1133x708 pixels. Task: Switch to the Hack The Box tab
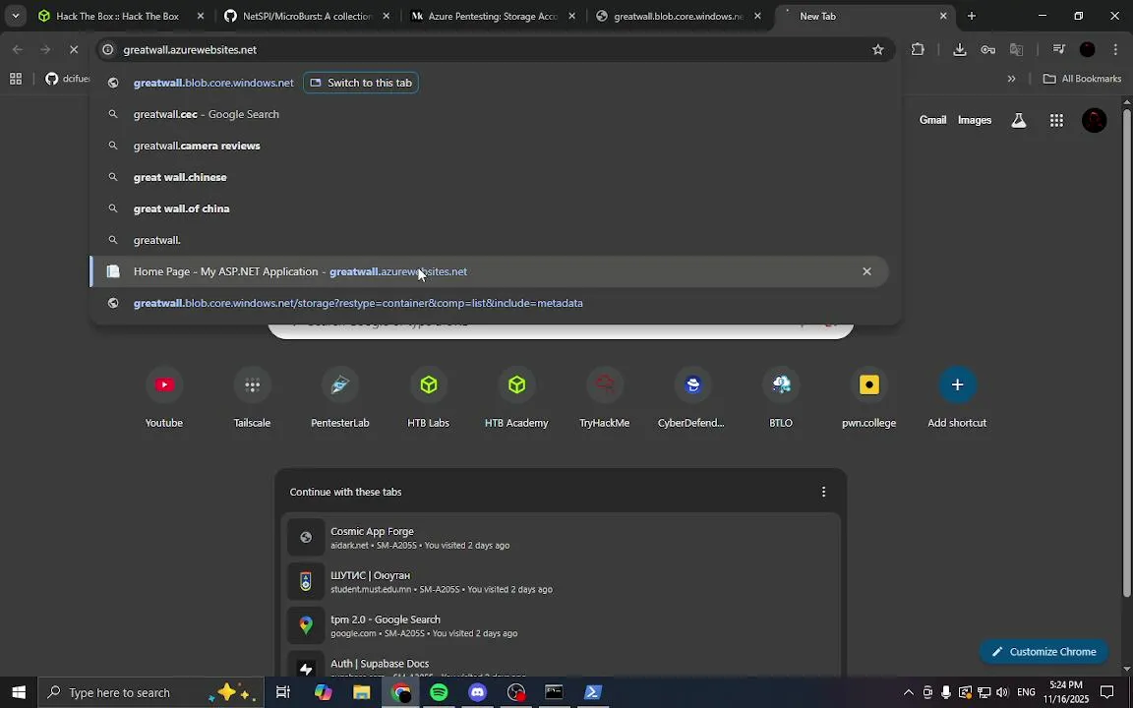click(x=121, y=16)
